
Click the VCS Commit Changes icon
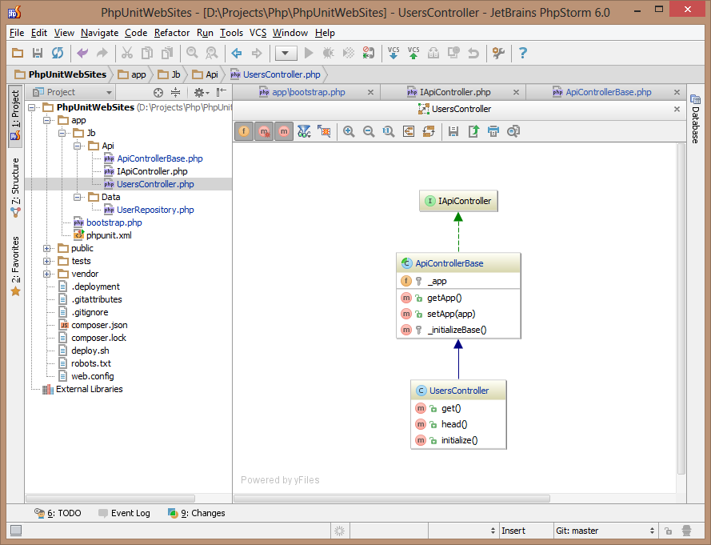[413, 53]
